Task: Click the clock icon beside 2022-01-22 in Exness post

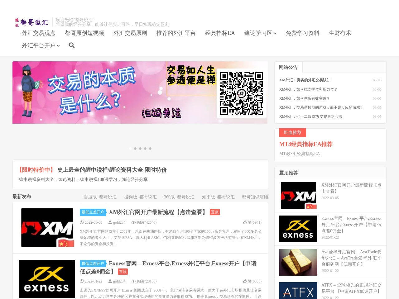Action: coord(82,281)
